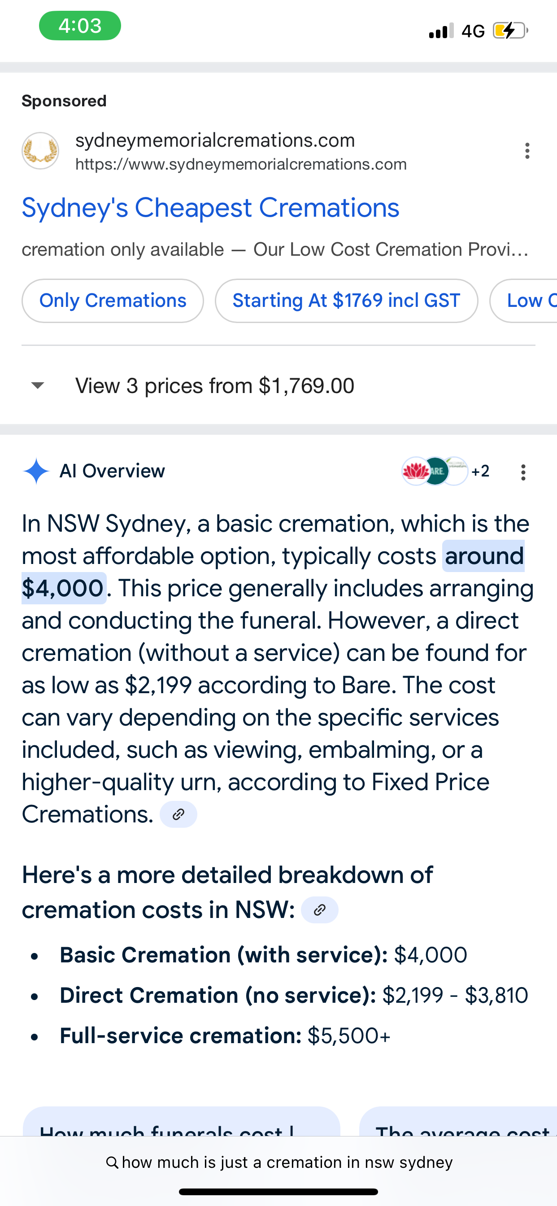Open the sydneymemorialcremations.com URL
Viewport: 557px width, 1206px height.
click(x=240, y=164)
